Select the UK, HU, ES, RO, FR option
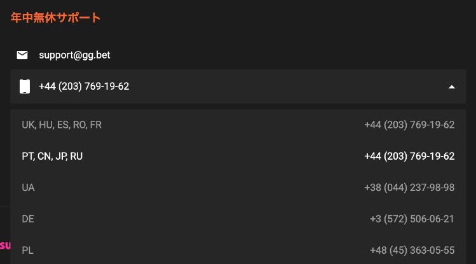The image size is (476, 264). (x=62, y=125)
